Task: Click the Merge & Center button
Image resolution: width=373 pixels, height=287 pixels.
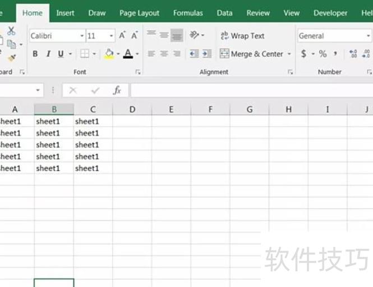Action: [x=251, y=54]
